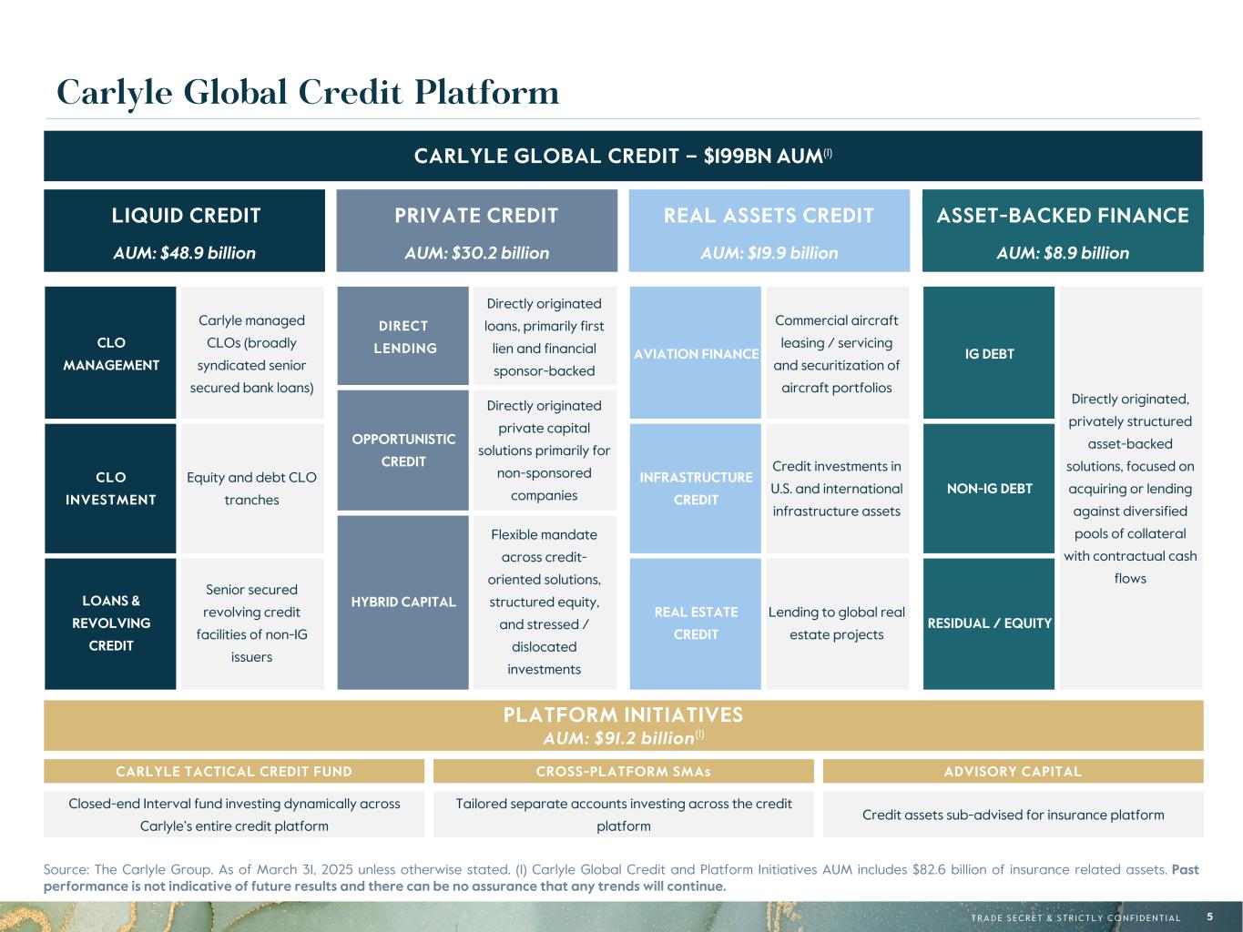Select the IG Debt tile

pyautogui.click(x=989, y=353)
